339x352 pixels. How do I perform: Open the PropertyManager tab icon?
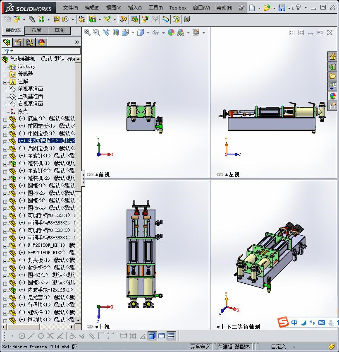point(18,42)
